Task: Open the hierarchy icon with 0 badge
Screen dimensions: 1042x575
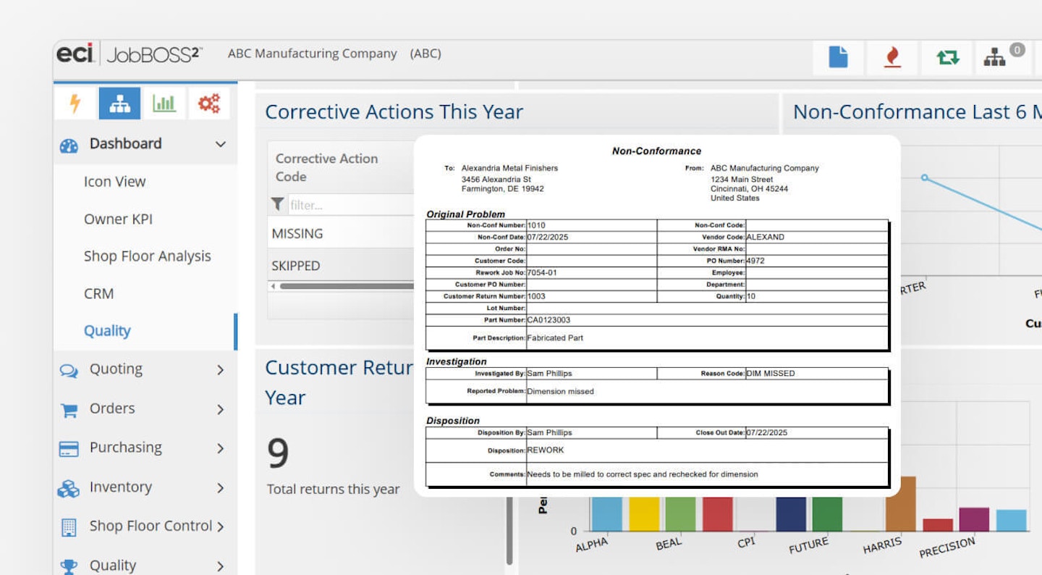Action: tap(996, 57)
